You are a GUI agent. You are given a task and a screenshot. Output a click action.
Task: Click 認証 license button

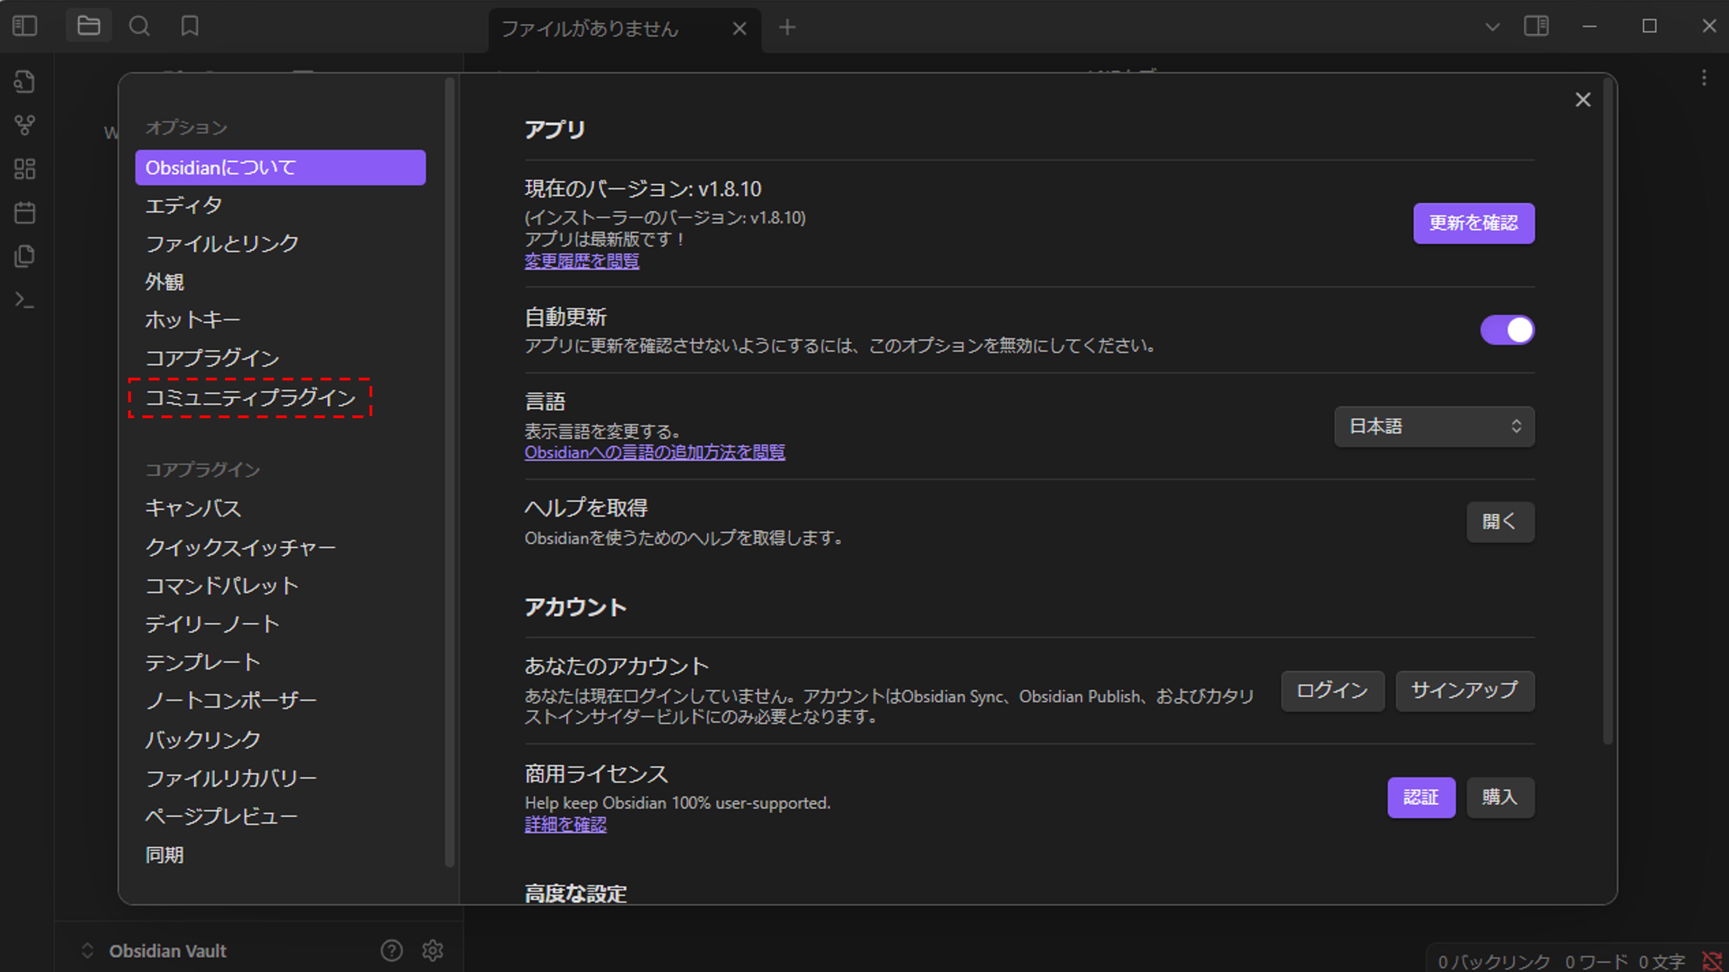(1421, 797)
